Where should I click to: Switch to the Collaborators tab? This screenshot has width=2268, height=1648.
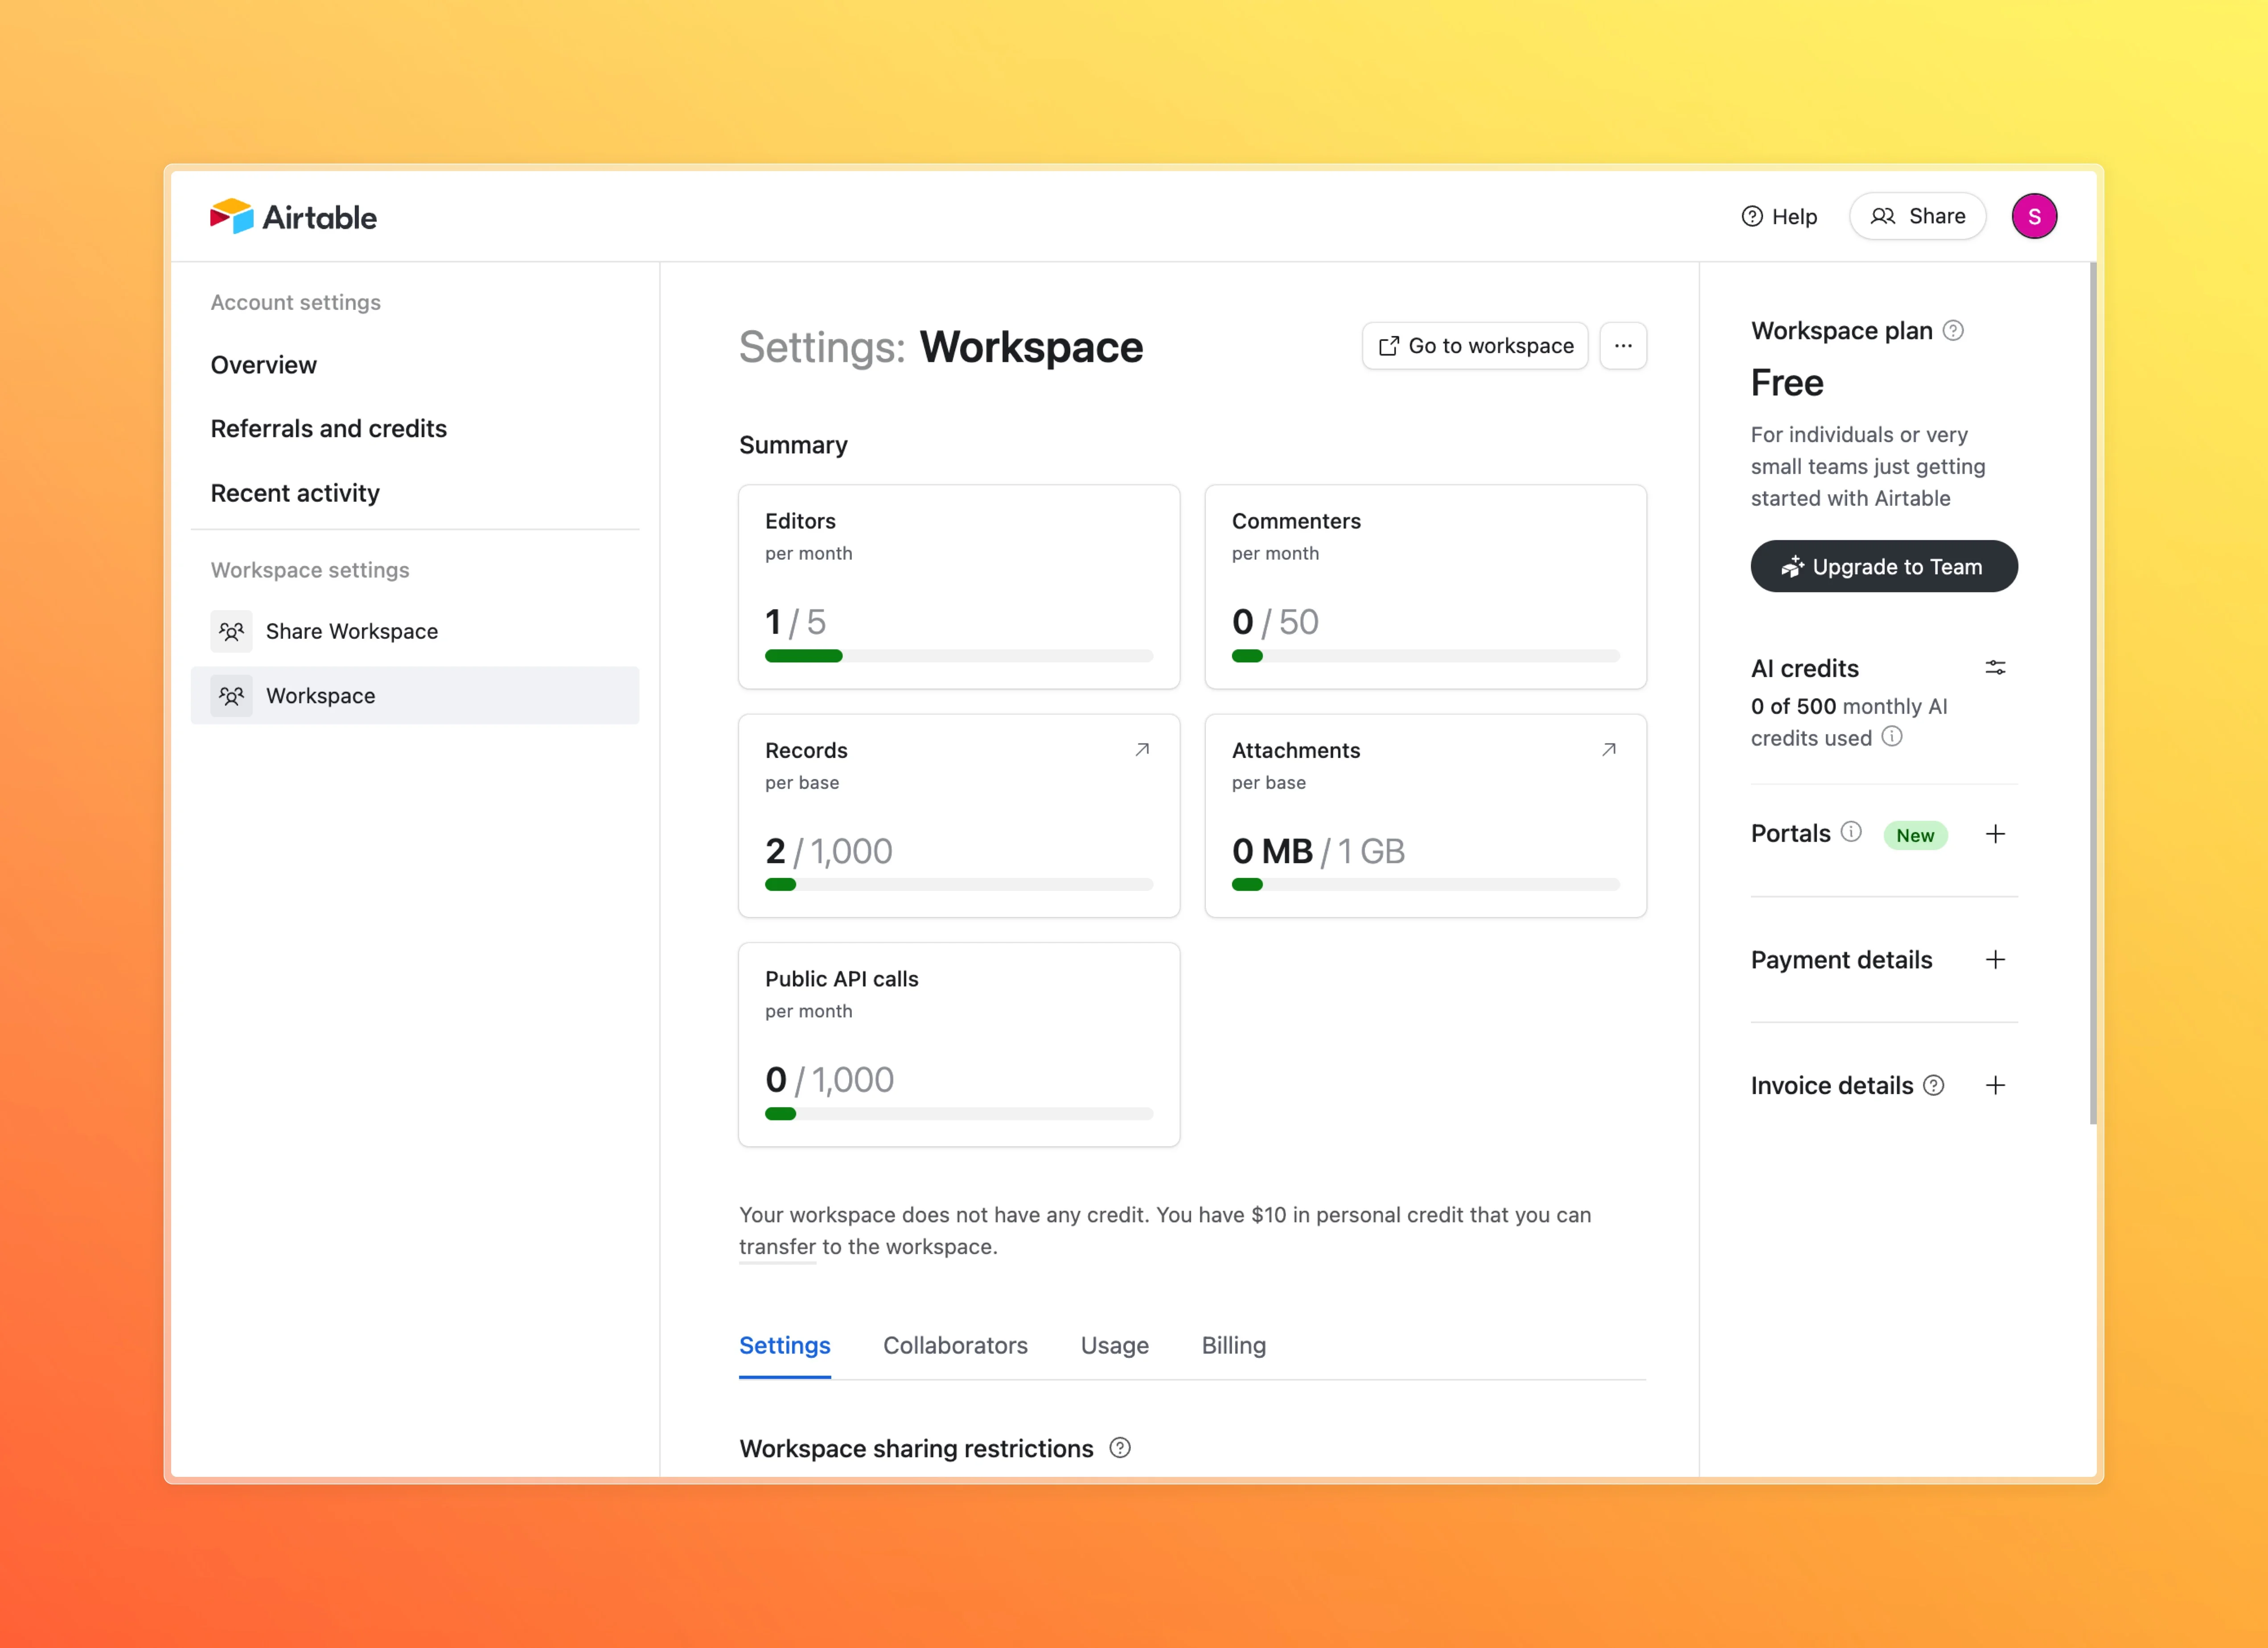(x=954, y=1345)
